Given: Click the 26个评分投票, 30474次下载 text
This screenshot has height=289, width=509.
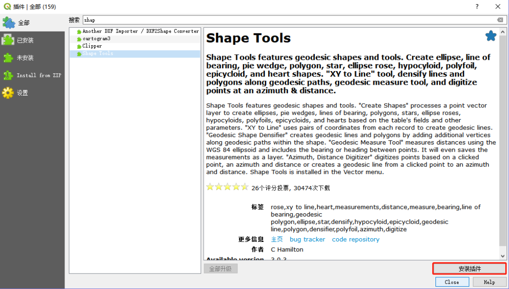Looking at the screenshot, I should click(290, 188).
